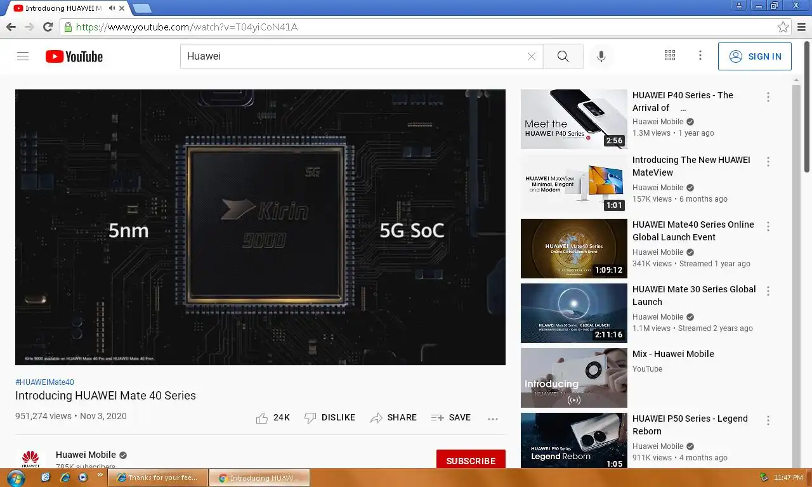Open options menu for HUAWEI MateView video

[x=768, y=162]
